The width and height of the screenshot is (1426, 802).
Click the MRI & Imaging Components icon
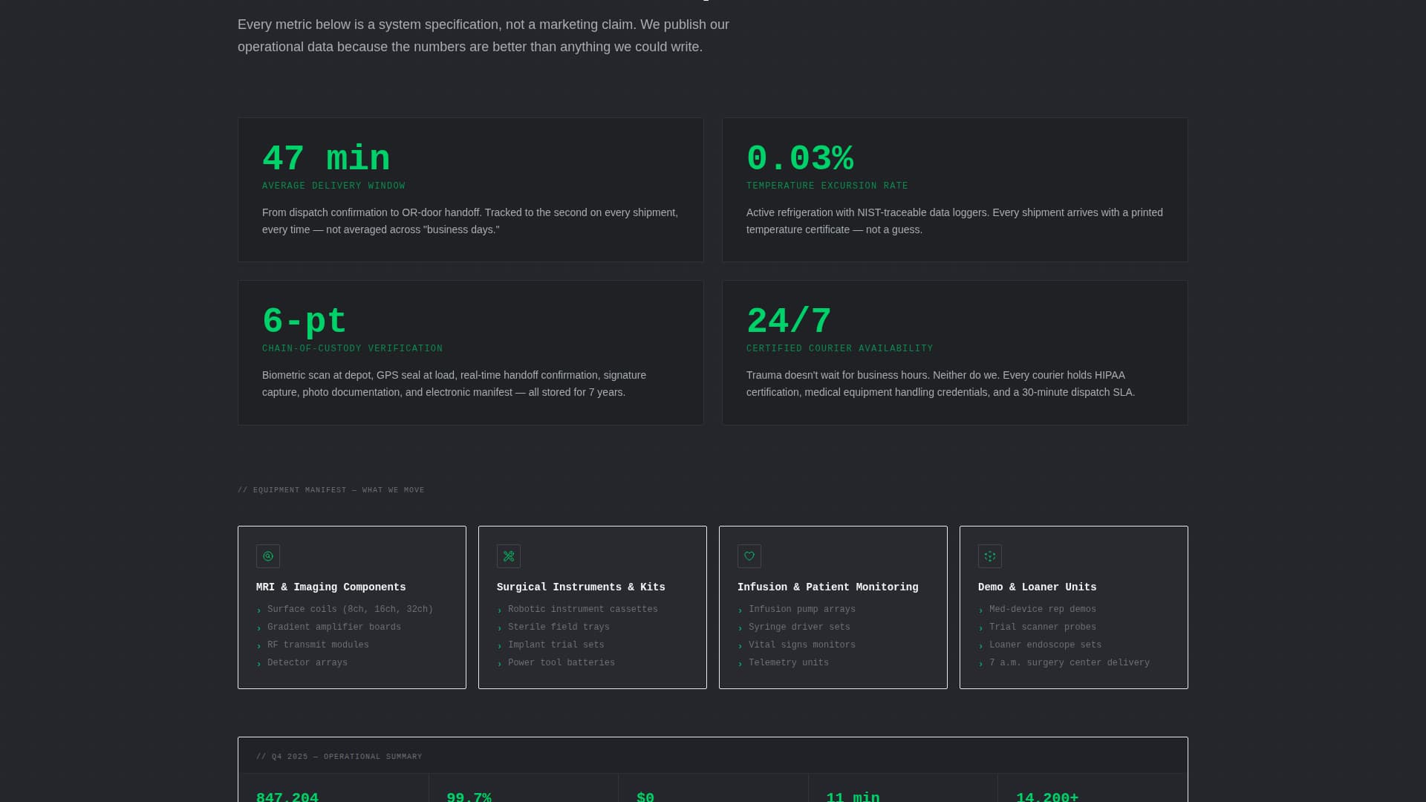tap(268, 556)
